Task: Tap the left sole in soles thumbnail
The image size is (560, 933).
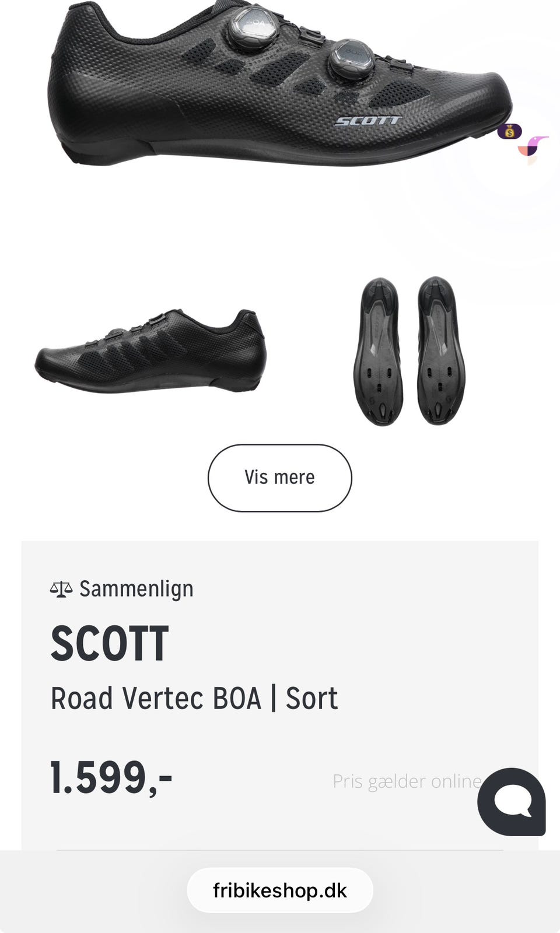Action: coord(379,351)
